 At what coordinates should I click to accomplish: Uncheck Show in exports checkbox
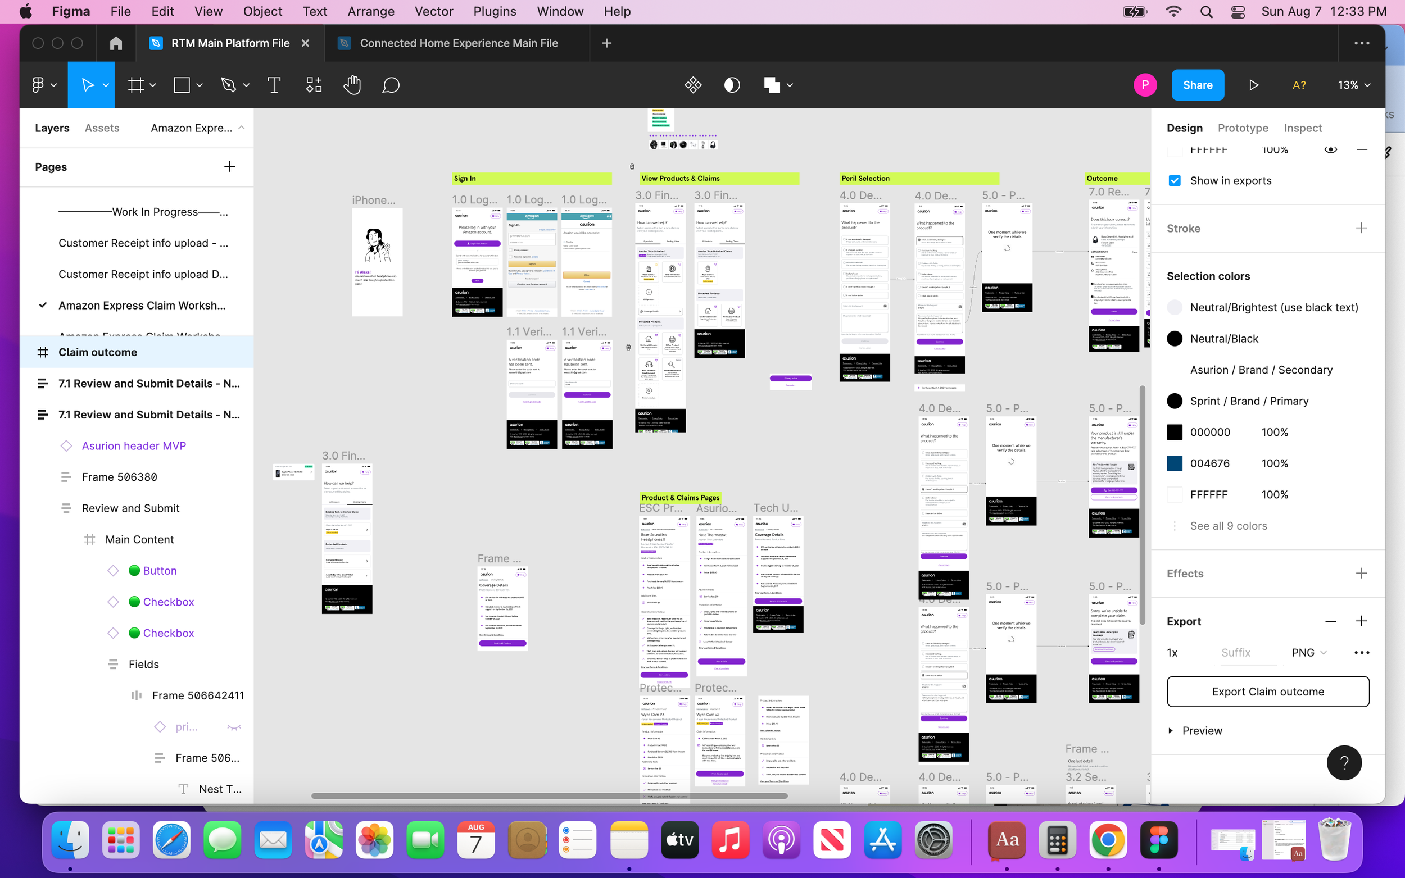(1175, 180)
